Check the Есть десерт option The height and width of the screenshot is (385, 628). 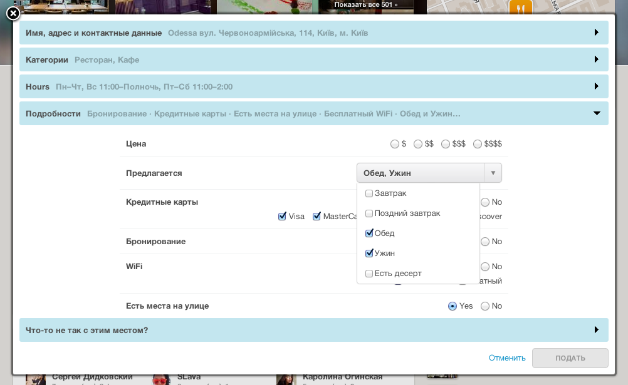369,274
